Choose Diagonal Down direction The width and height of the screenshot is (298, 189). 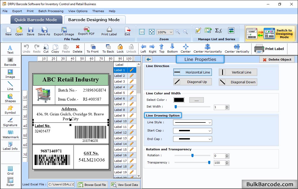pyautogui.click(x=238, y=82)
